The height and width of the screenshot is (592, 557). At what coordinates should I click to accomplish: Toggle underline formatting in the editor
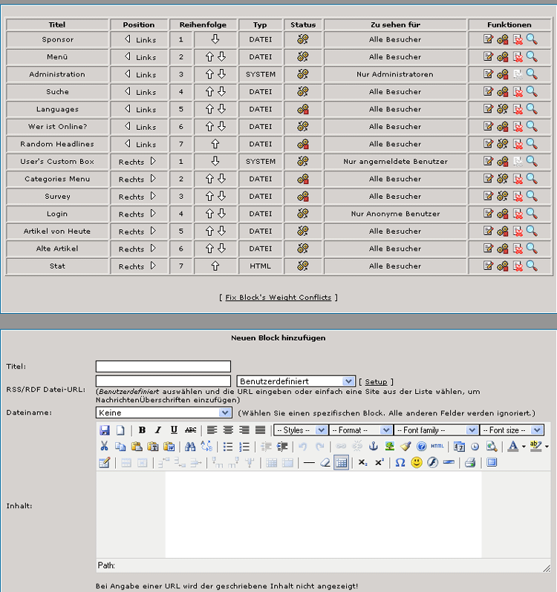click(x=174, y=430)
